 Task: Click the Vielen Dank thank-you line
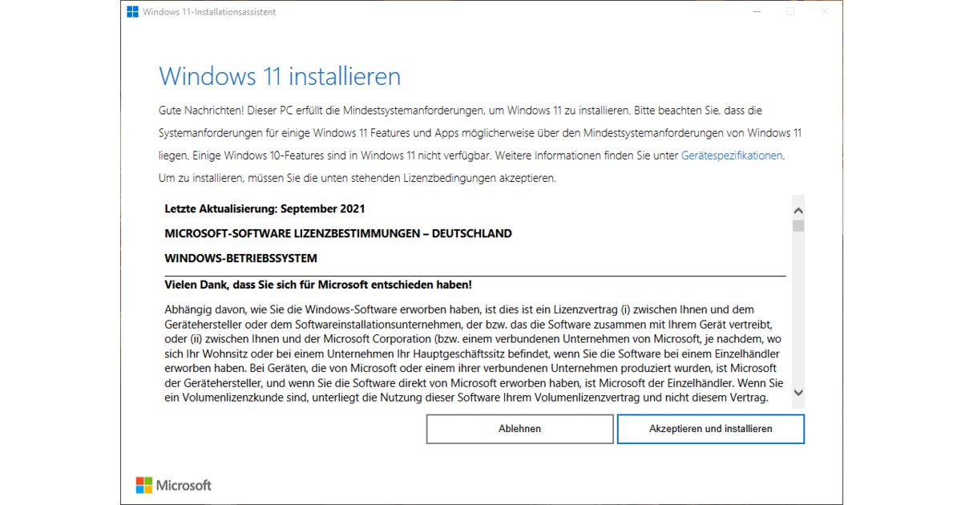[x=318, y=285]
